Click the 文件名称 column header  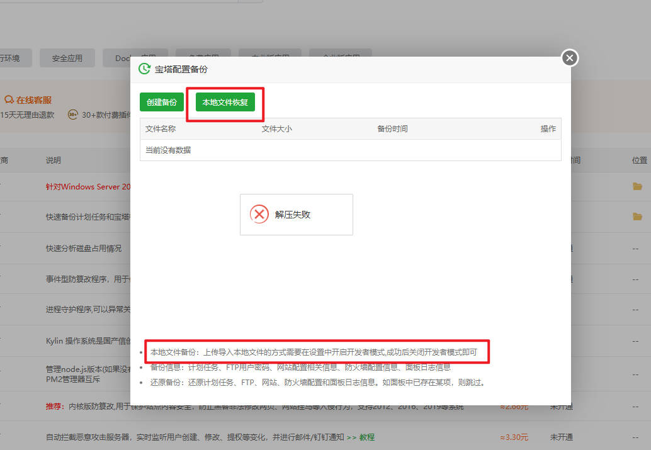(161, 128)
